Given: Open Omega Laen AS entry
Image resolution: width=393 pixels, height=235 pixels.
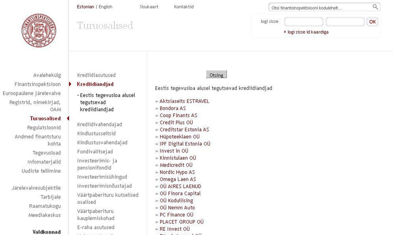Looking at the screenshot, I should click(178, 179).
